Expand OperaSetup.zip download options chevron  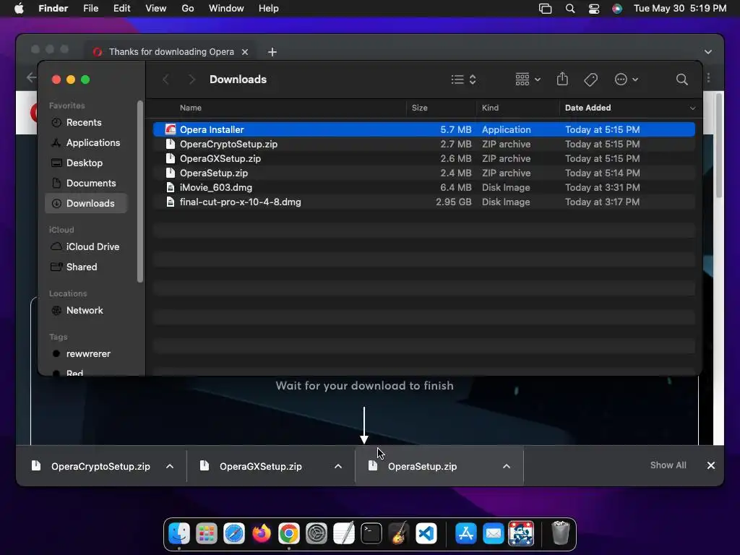[507, 466]
